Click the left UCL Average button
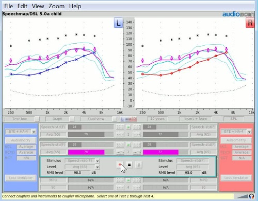 [26, 147]
